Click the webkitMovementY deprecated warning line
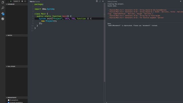The height and width of the screenshot is (103, 183). click(133, 25)
